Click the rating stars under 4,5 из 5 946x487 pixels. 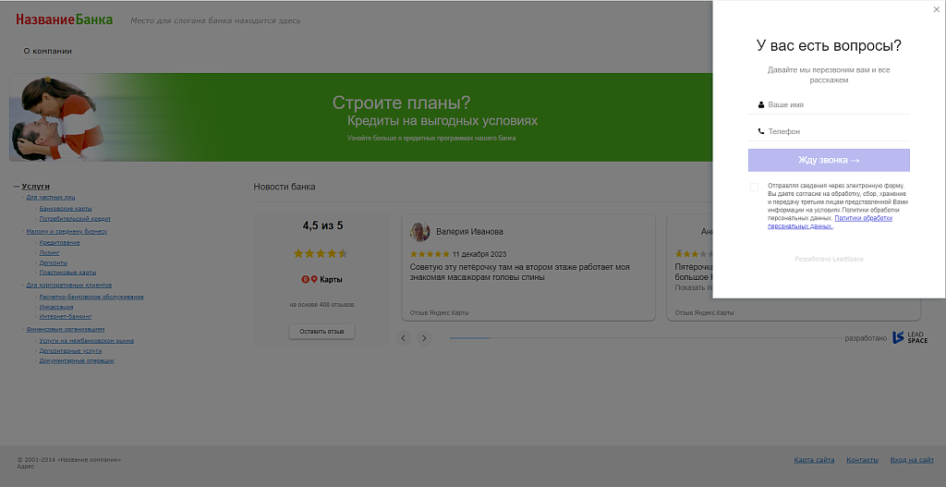[x=320, y=253]
